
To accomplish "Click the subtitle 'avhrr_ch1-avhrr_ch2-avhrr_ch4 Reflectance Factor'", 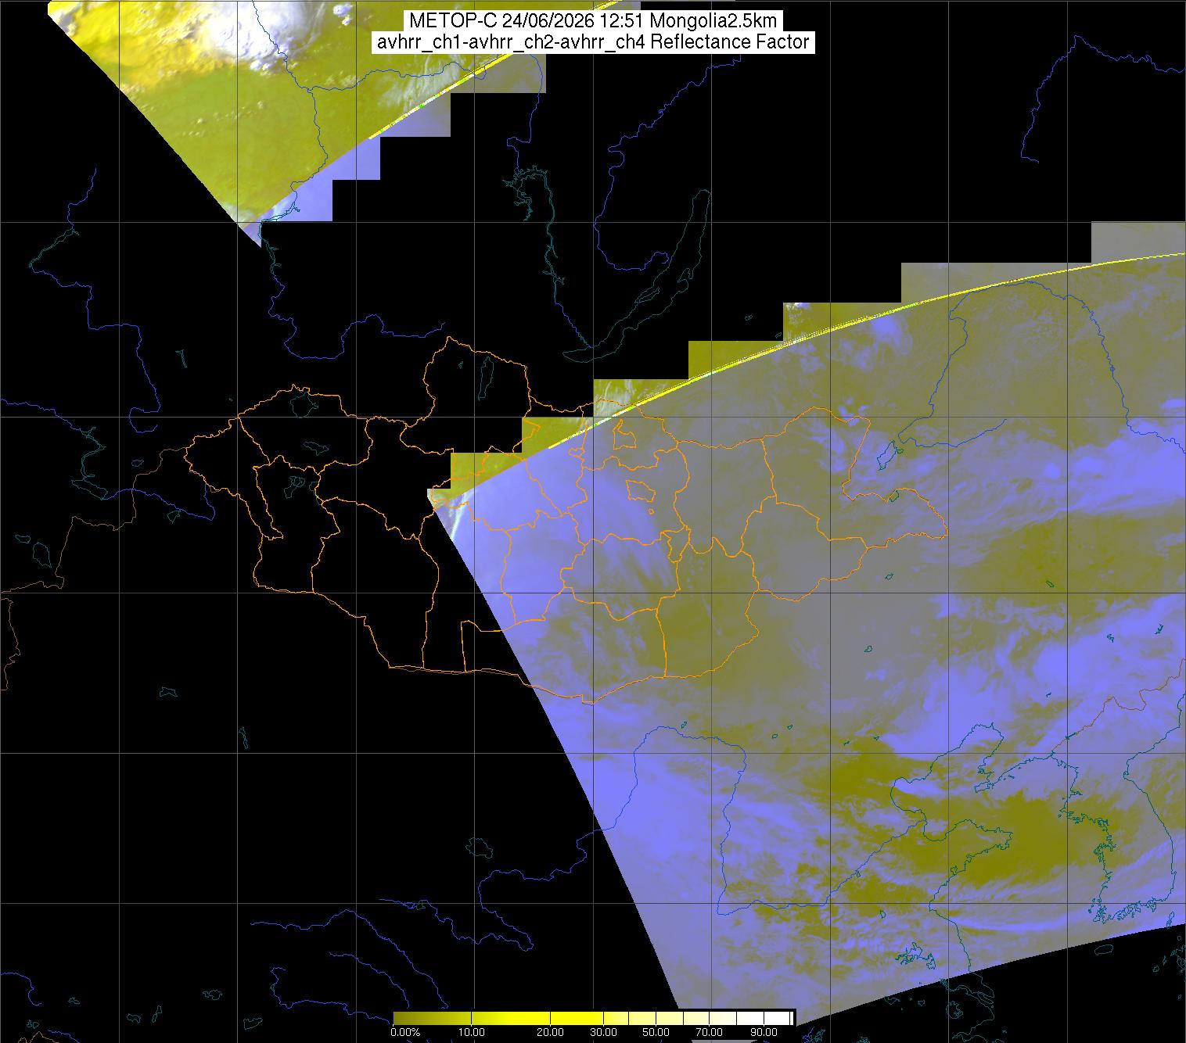I will point(593,42).
